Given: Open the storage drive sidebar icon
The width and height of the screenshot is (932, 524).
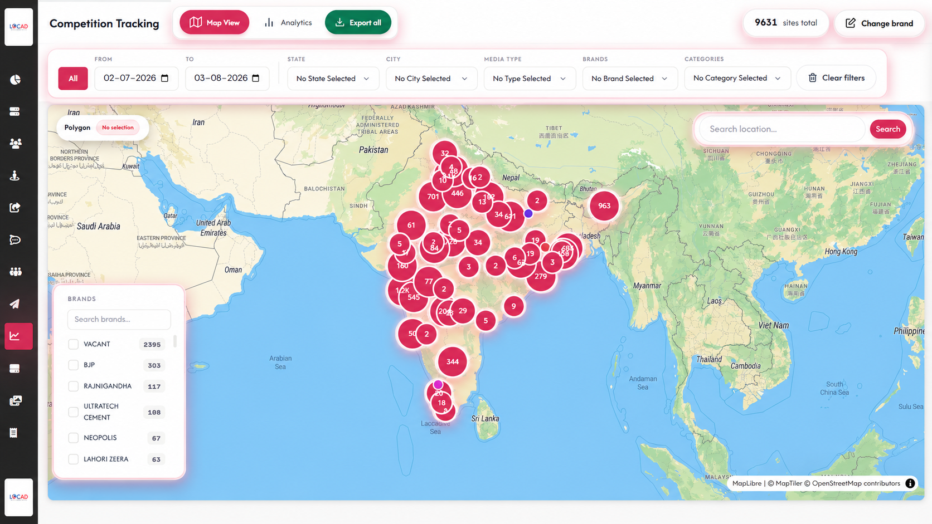Looking at the screenshot, I should click(15, 369).
